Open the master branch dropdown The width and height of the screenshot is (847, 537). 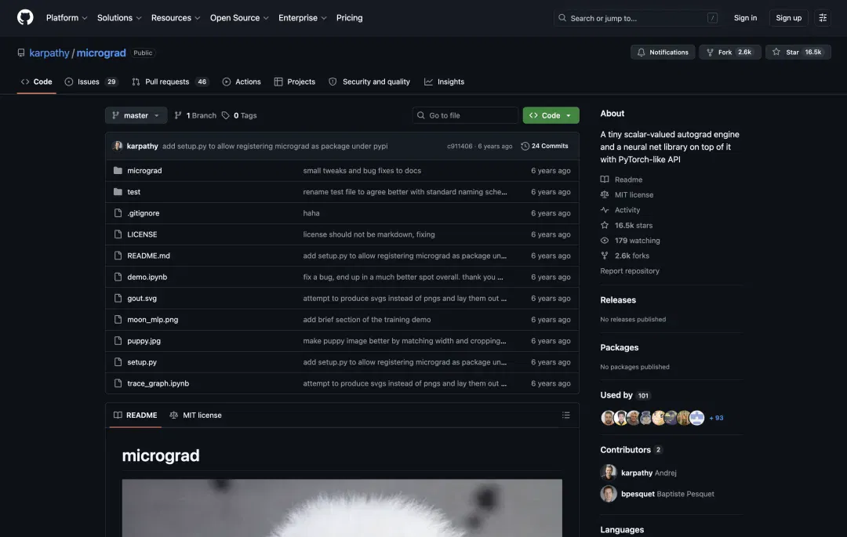[x=136, y=115]
